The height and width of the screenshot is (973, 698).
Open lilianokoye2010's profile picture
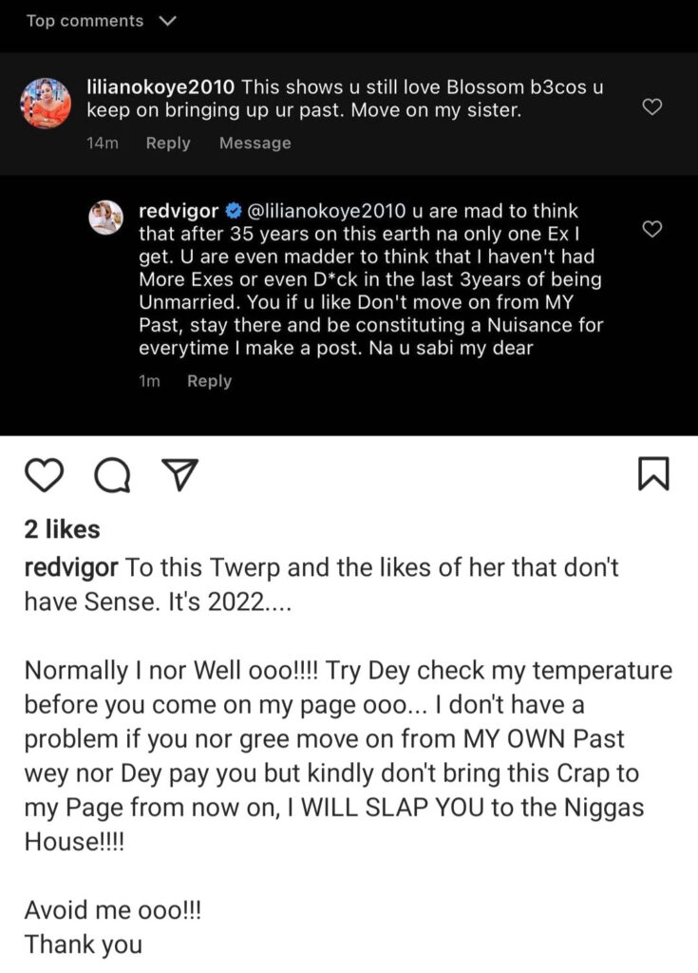coord(46,102)
